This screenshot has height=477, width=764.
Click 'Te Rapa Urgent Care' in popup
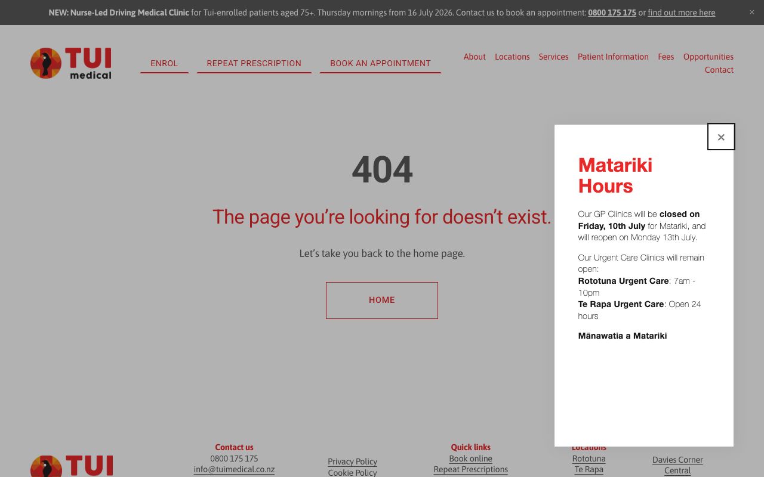point(621,304)
